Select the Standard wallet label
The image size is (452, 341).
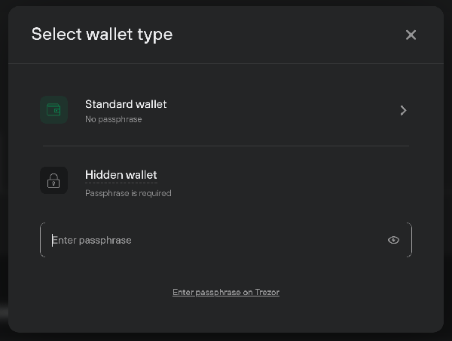[126, 104]
